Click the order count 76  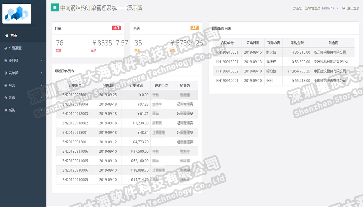[60, 43]
